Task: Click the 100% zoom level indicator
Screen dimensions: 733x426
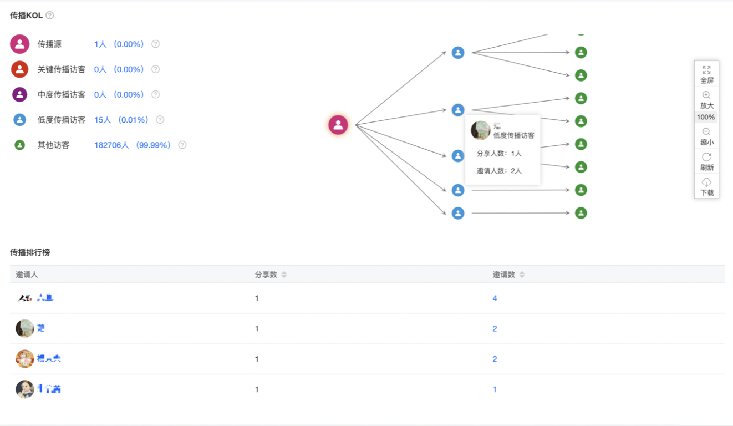Action: 706,117
